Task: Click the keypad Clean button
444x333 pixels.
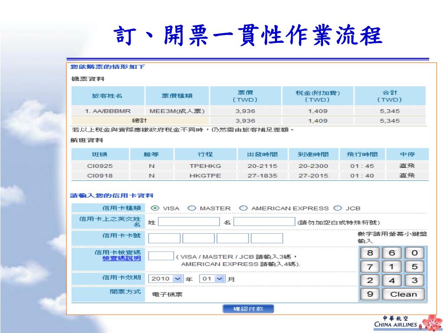Action: pos(404,294)
